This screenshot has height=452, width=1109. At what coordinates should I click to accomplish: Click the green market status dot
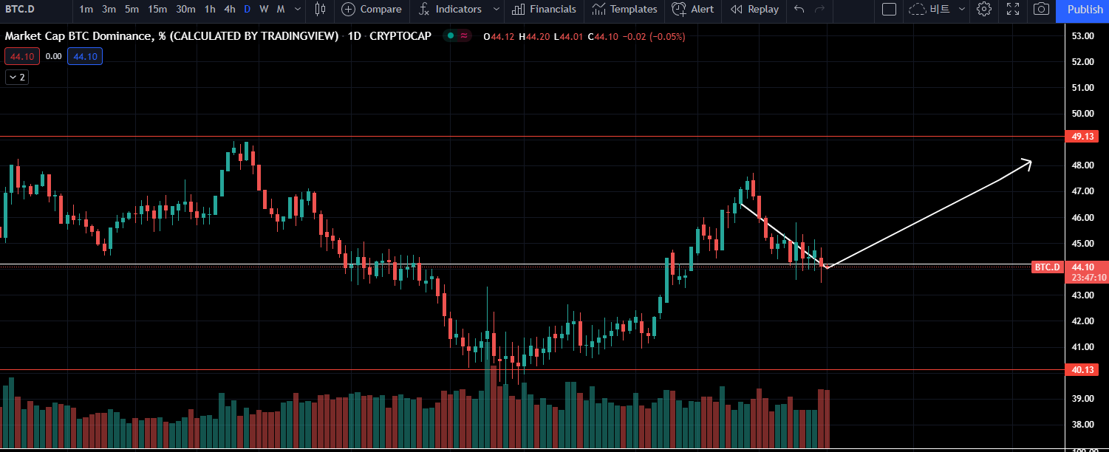451,35
